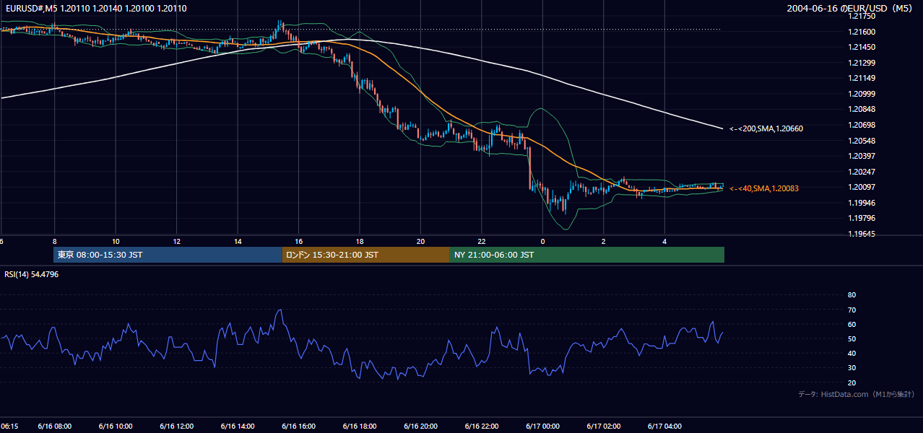Click the 6/17 02:00 time label

click(604, 427)
